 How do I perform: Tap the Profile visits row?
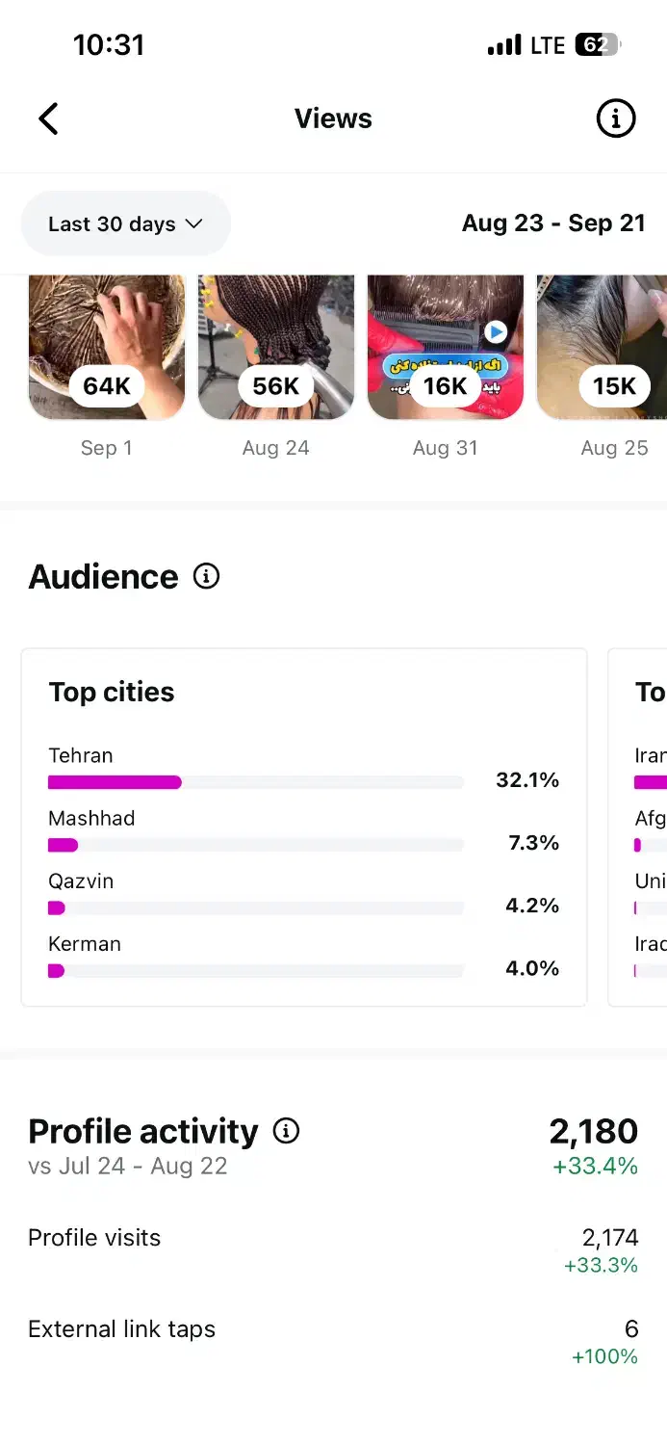[332, 1249]
